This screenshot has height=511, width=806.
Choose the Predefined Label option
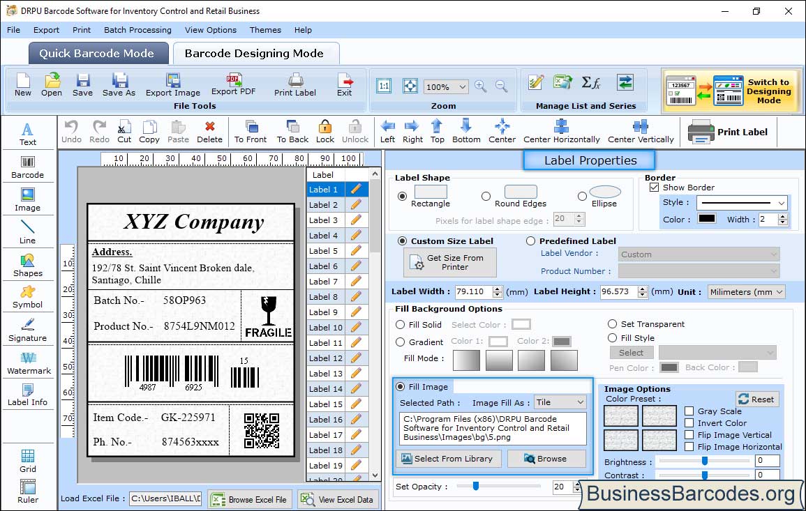pyautogui.click(x=530, y=241)
